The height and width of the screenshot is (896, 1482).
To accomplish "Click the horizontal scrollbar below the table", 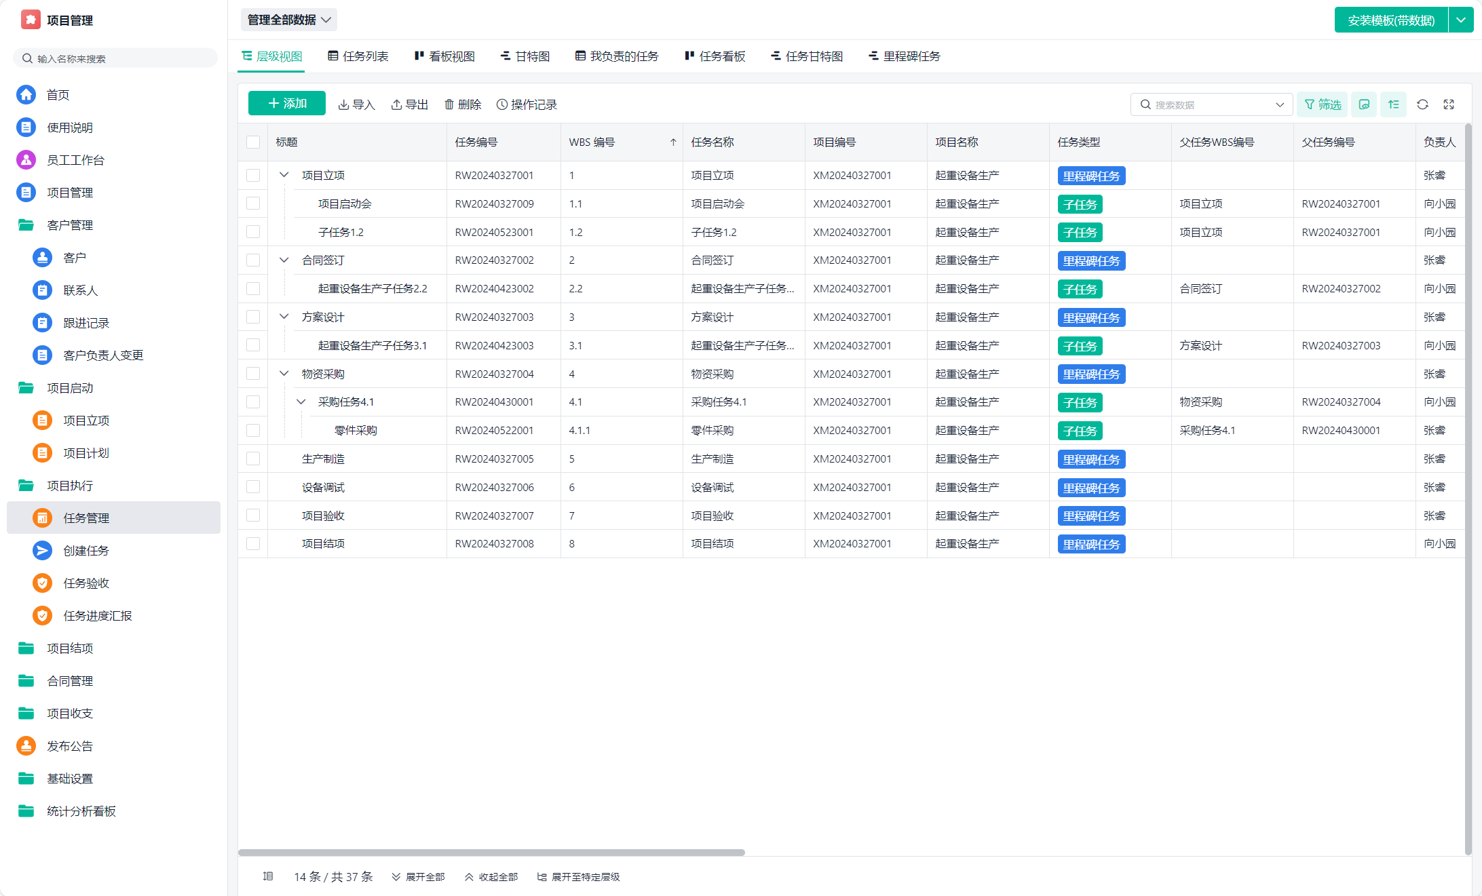I will (x=491, y=853).
